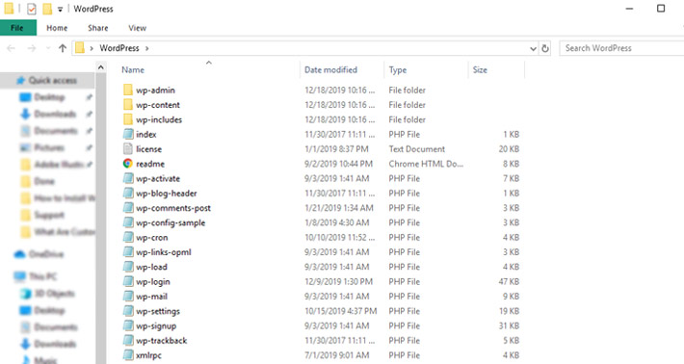This screenshot has width=684, height=364.
Task: Select the wp-mail file icon
Action: pos(128,297)
